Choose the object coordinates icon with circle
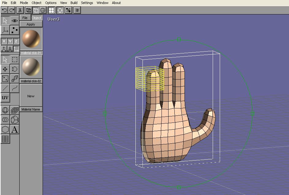 [10, 49]
